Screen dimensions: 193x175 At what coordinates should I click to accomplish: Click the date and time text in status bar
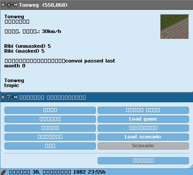57,172
